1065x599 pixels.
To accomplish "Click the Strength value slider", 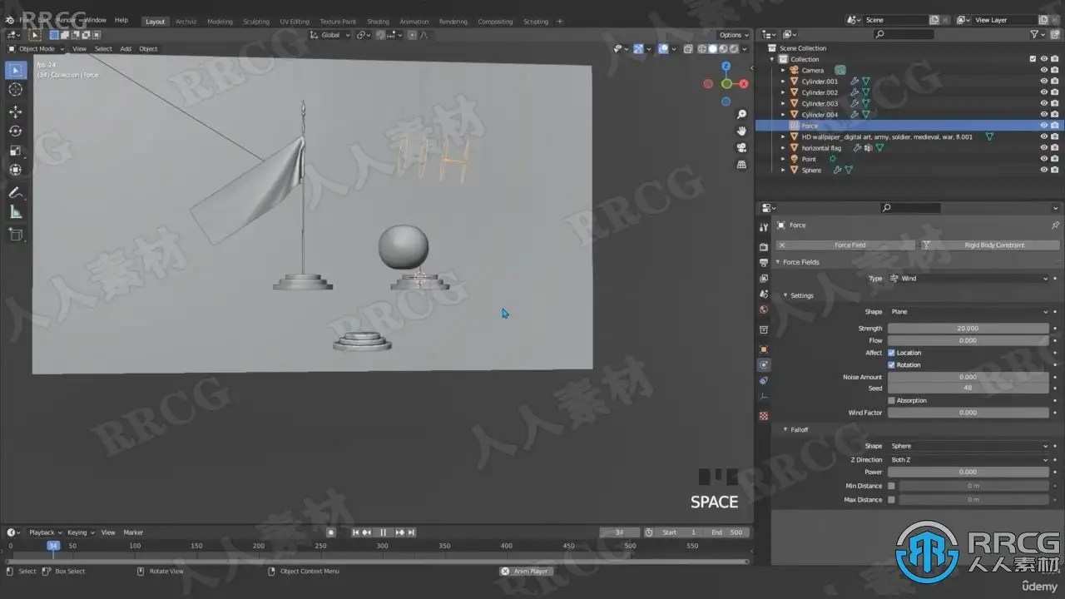I will click(968, 329).
